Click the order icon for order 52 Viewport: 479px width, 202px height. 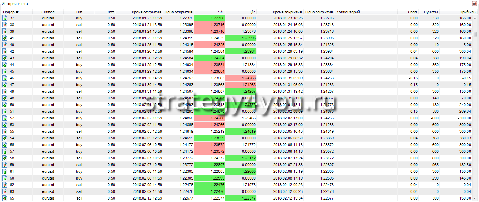5,118
